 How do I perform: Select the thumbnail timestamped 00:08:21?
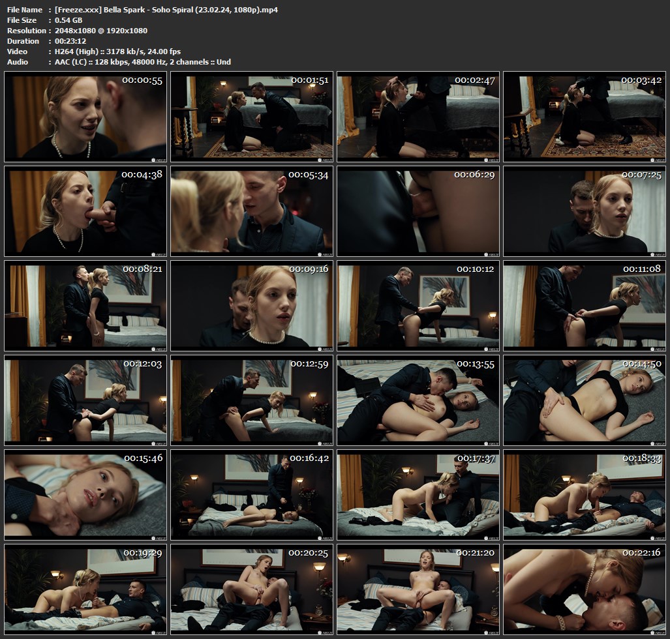[85, 306]
